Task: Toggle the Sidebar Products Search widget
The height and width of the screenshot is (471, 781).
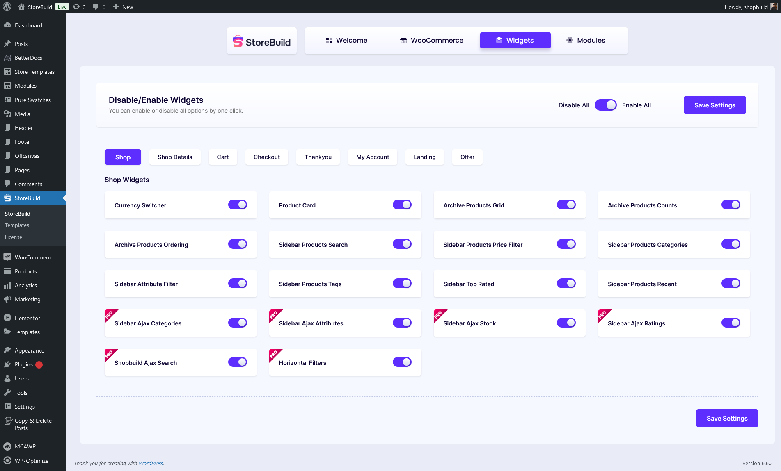Action: tap(402, 244)
